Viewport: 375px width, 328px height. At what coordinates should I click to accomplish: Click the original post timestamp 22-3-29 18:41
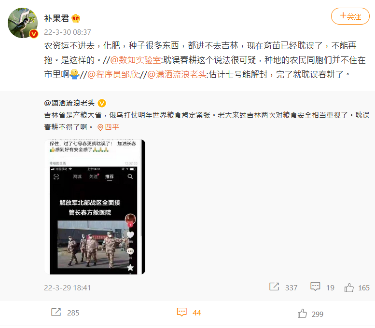pos(68,287)
